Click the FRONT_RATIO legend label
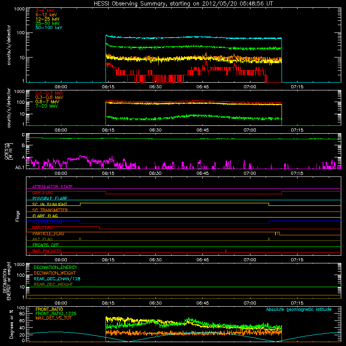The width and height of the screenshot is (346, 346). (x=49, y=309)
